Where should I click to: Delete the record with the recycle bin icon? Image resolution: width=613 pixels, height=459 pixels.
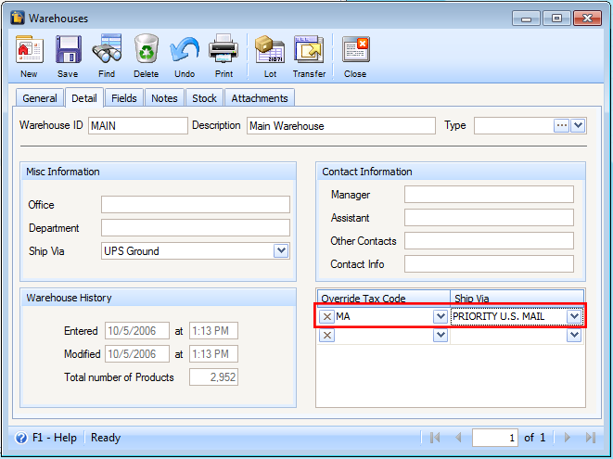(x=147, y=49)
